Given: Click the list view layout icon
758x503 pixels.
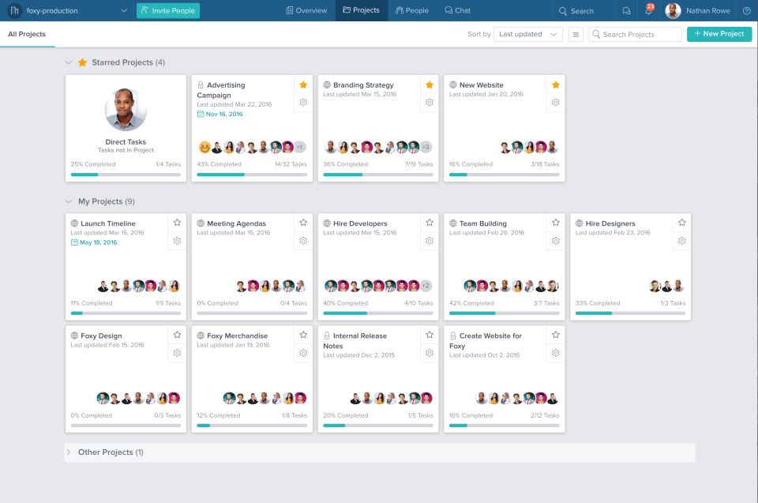Looking at the screenshot, I should tap(576, 34).
